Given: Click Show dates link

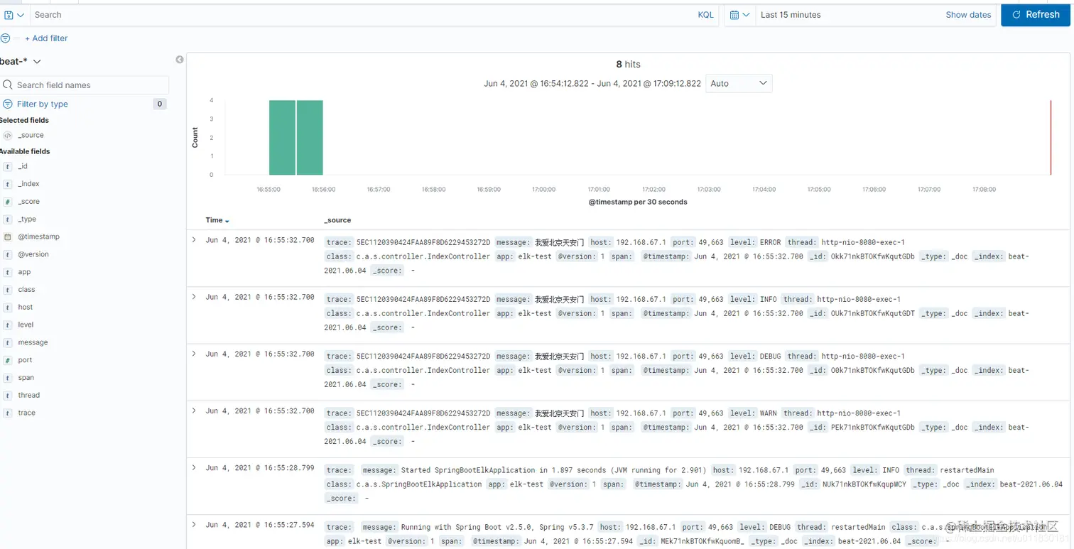Looking at the screenshot, I should [x=968, y=15].
